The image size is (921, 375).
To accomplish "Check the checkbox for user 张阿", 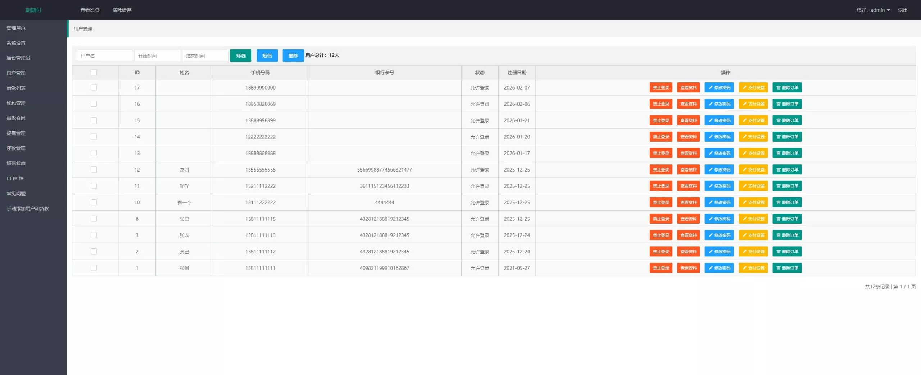I will [x=94, y=268].
